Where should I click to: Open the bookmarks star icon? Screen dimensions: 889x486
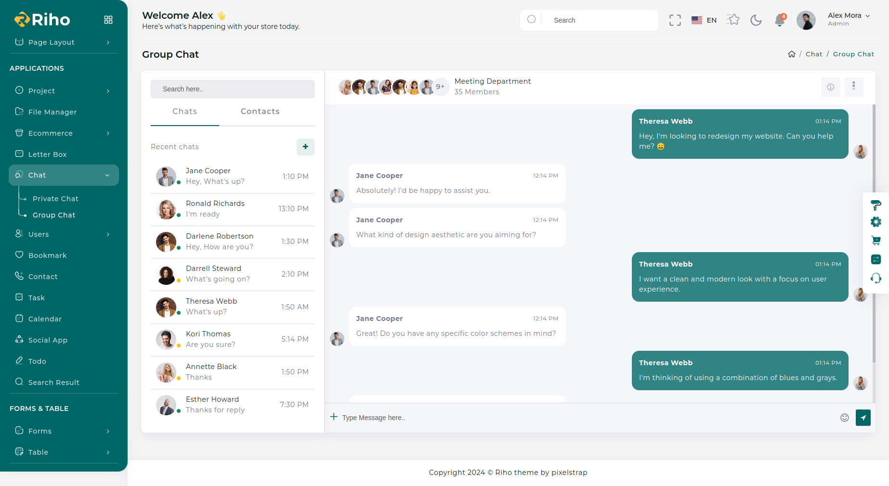[733, 20]
